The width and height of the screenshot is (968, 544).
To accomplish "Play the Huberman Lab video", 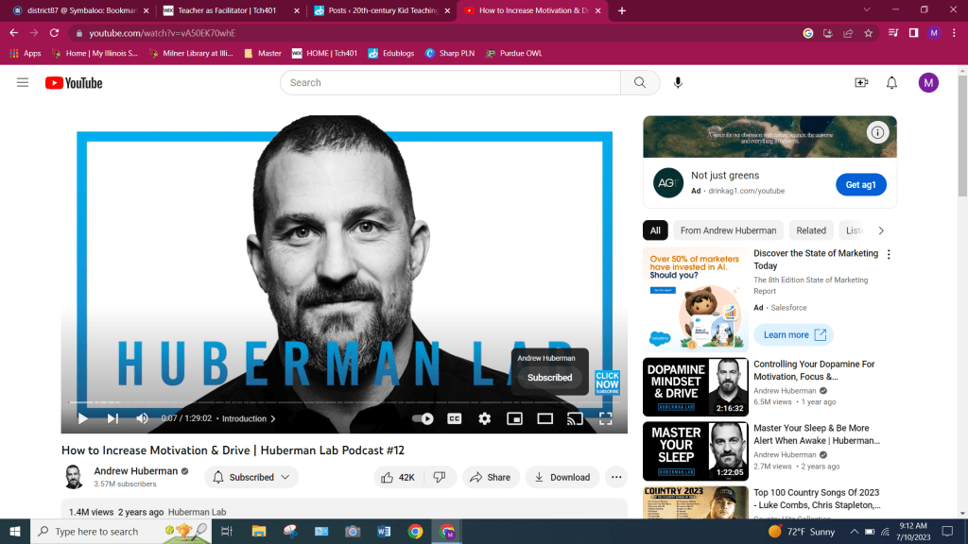I will point(83,418).
